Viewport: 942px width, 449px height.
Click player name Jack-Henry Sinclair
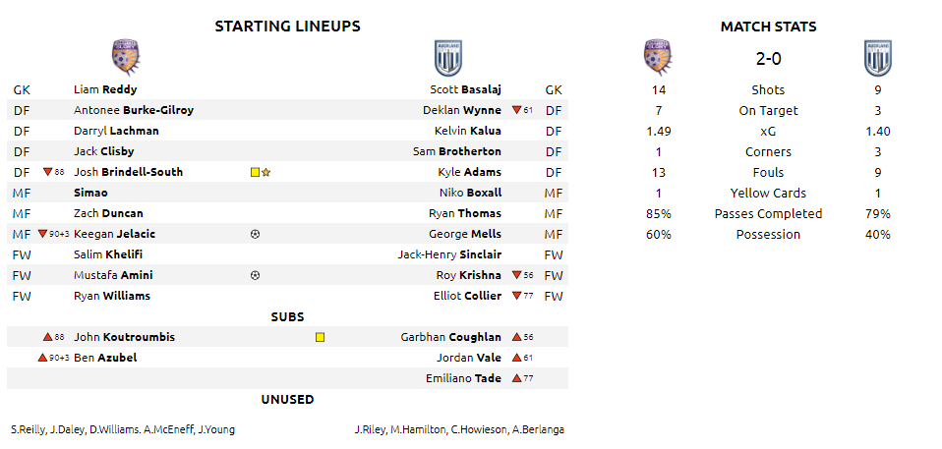pos(449,254)
